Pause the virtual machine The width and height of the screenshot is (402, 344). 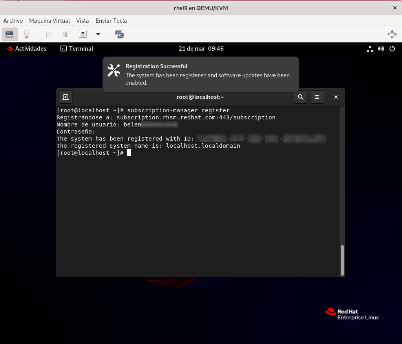point(66,34)
